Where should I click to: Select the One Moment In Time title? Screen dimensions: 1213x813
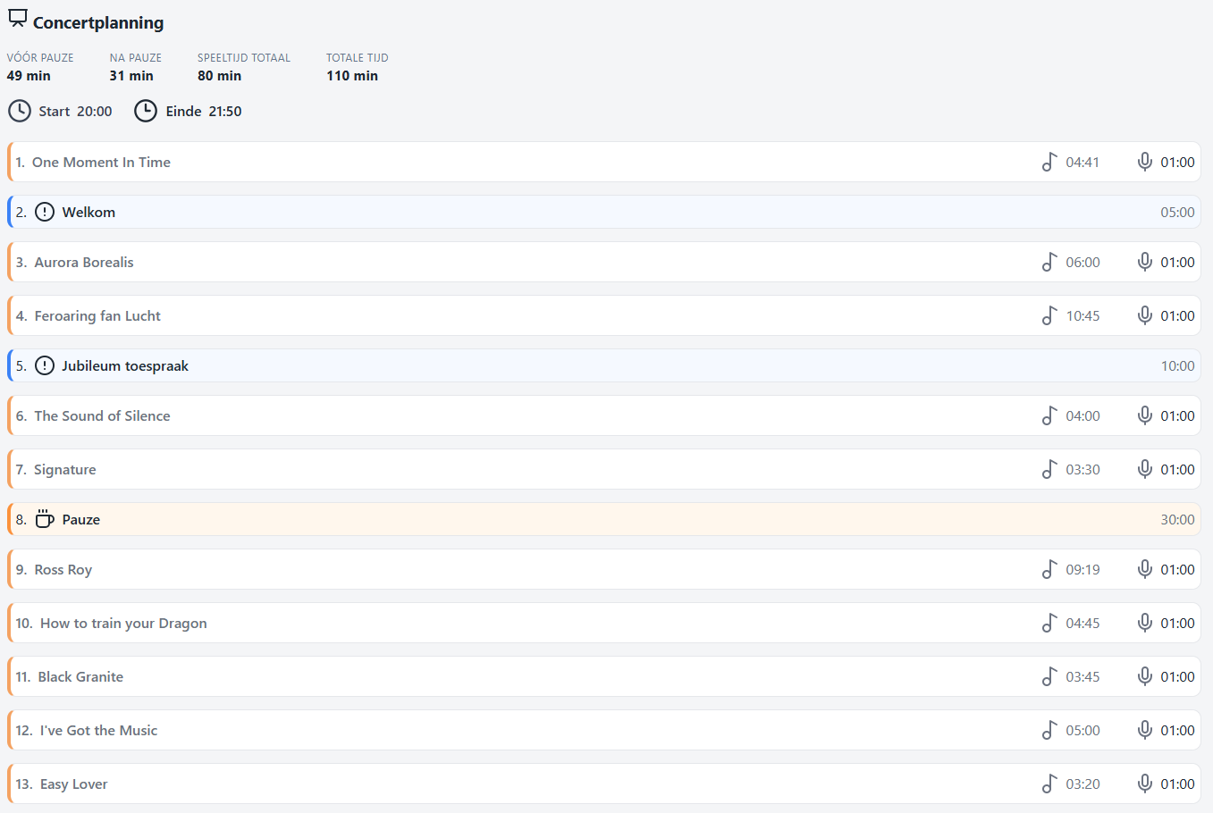click(x=101, y=162)
